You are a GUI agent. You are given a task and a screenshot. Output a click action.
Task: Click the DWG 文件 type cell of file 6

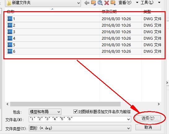click(x=152, y=51)
